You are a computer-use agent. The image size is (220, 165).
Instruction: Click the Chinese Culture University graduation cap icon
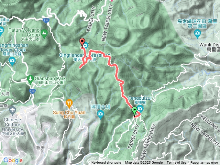click(x=13, y=111)
